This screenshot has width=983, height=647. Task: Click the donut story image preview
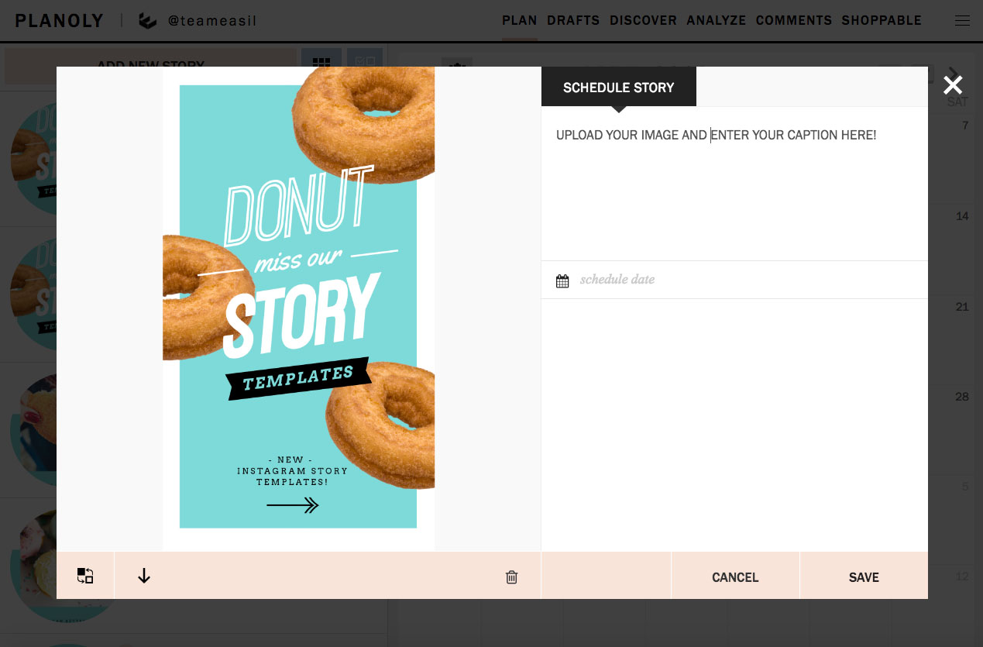click(x=298, y=308)
